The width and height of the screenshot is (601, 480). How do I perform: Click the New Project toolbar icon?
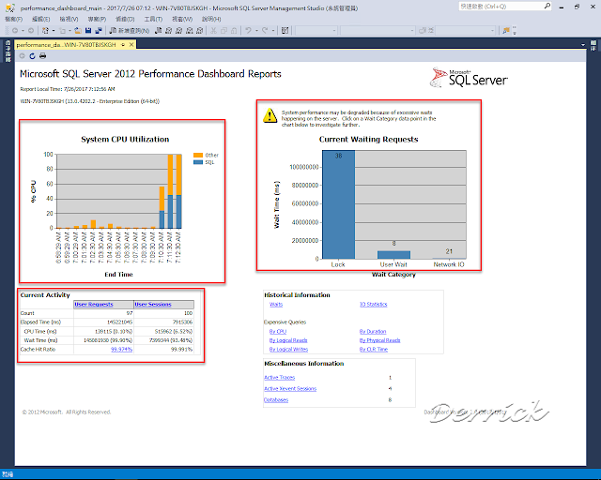pos(46,31)
